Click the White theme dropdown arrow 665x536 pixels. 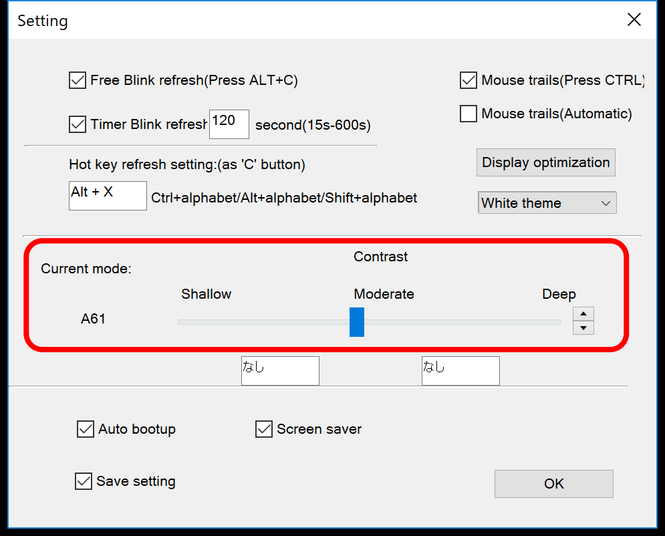pyautogui.click(x=606, y=203)
